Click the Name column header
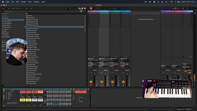 coord(26,14)
